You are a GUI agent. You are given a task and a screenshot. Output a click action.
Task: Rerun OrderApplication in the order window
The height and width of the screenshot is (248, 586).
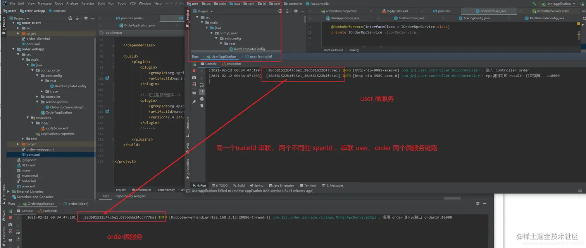point(10,211)
